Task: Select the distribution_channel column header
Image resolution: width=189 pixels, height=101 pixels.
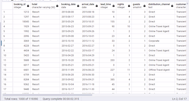Action: (161, 6)
